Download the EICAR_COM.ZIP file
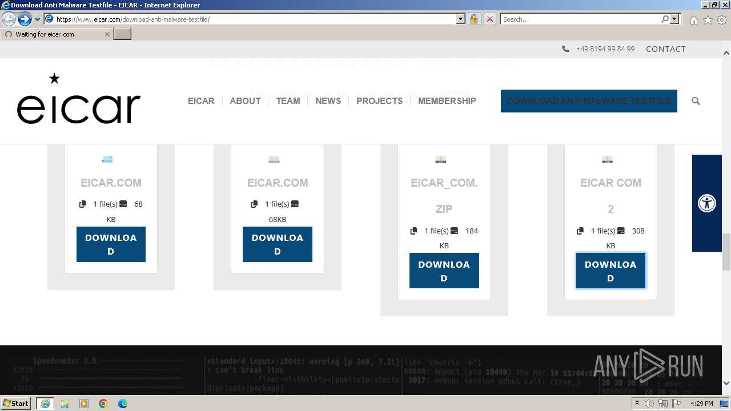Viewport: 731px width, 411px height. (x=444, y=271)
